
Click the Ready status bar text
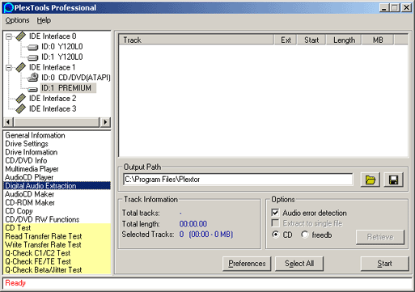click(15, 283)
